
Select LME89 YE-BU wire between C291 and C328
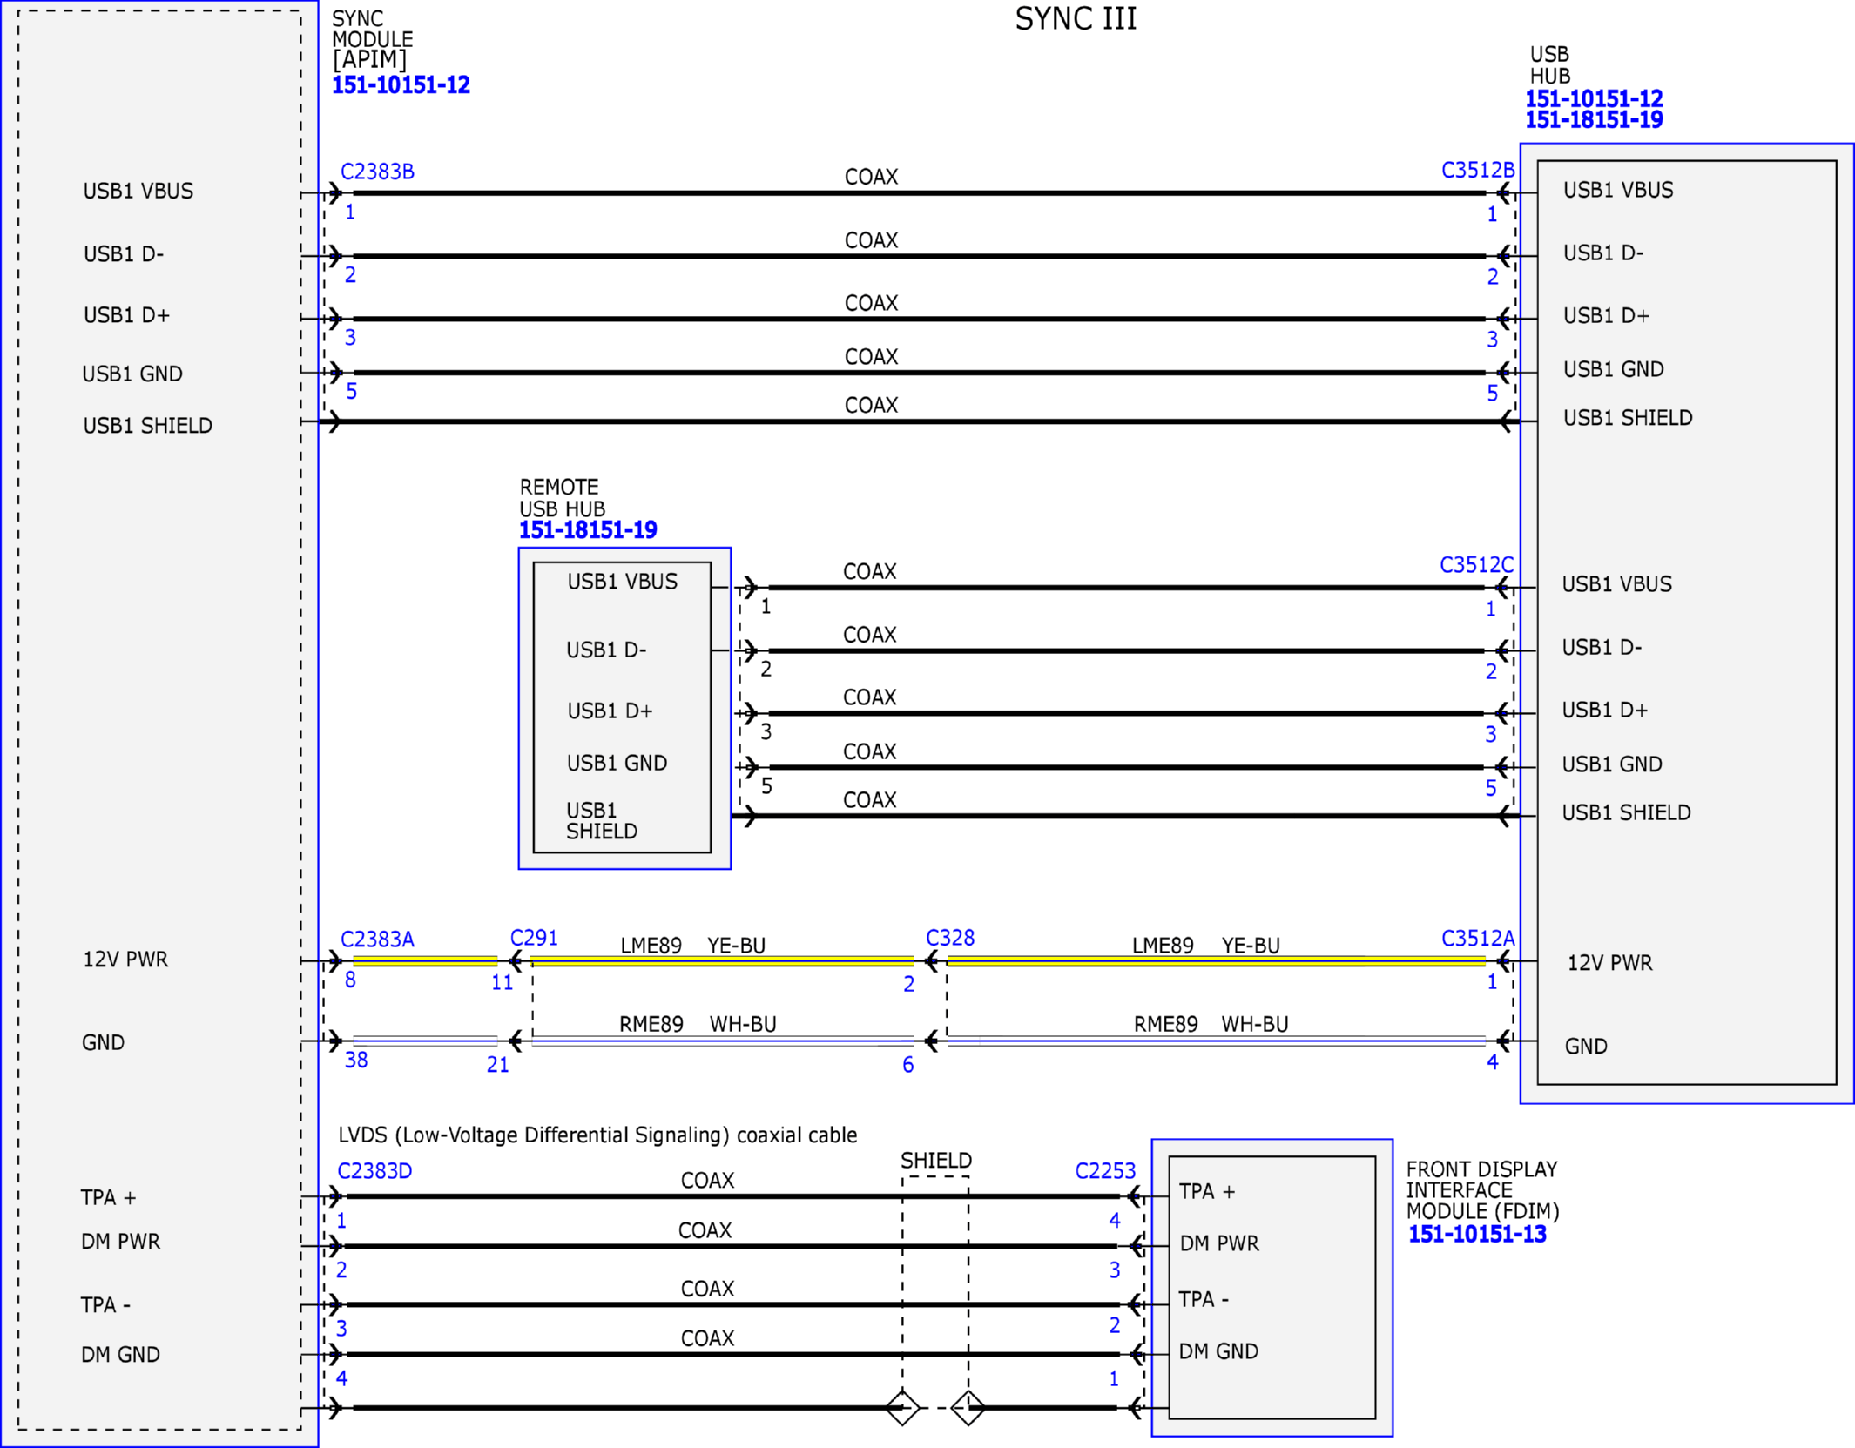pos(722,961)
